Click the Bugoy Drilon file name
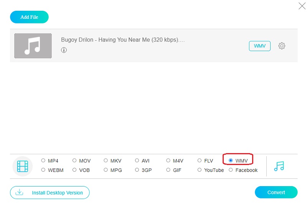Viewport: 307px width, 208px height. point(123,40)
